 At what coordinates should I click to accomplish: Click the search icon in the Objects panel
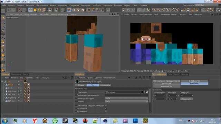[x=63, y=77]
